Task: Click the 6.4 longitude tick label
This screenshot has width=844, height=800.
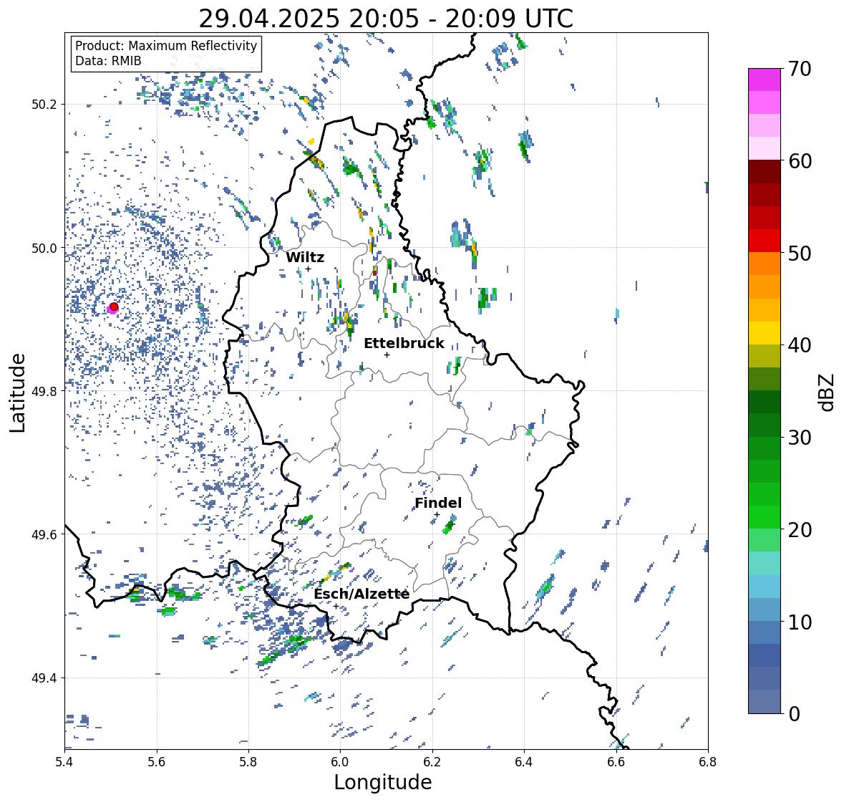Action: click(524, 762)
